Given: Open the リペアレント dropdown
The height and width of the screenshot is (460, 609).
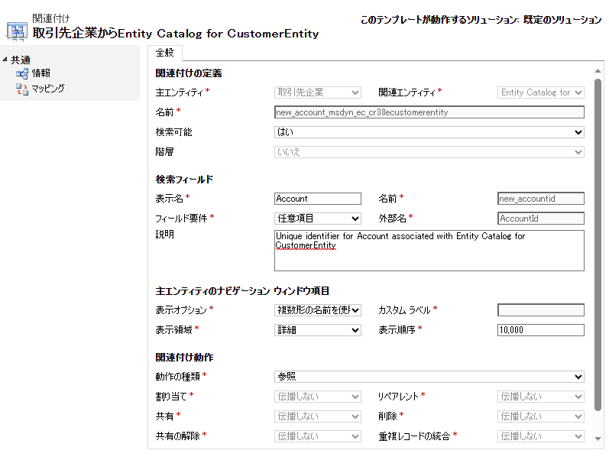Looking at the screenshot, I should (541, 397).
